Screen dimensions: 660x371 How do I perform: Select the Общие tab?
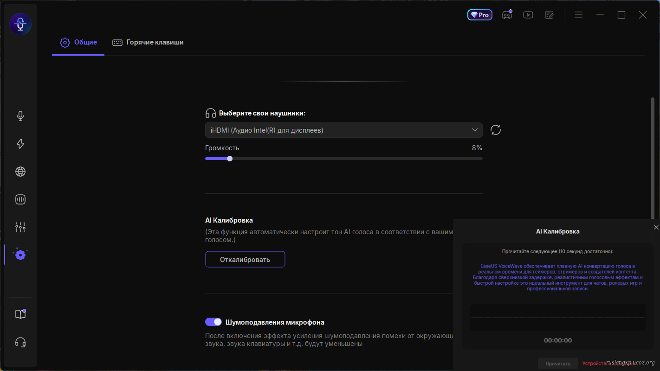[78, 42]
